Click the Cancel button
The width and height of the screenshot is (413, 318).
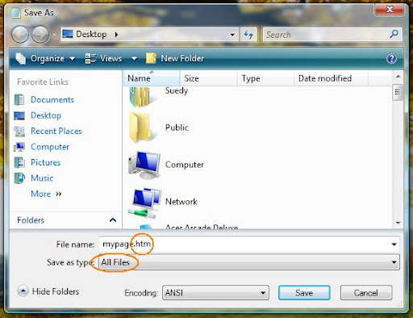pyautogui.click(x=366, y=292)
